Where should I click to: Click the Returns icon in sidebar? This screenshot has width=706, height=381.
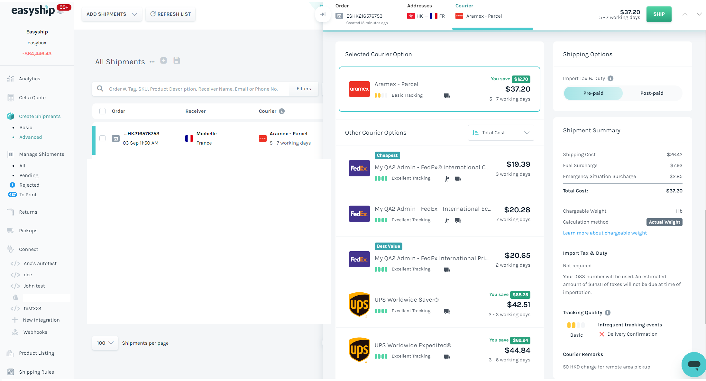point(11,212)
